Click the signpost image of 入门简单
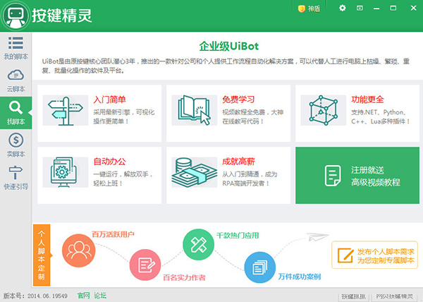The height and width of the screenshot is (302, 423). pos(66,110)
